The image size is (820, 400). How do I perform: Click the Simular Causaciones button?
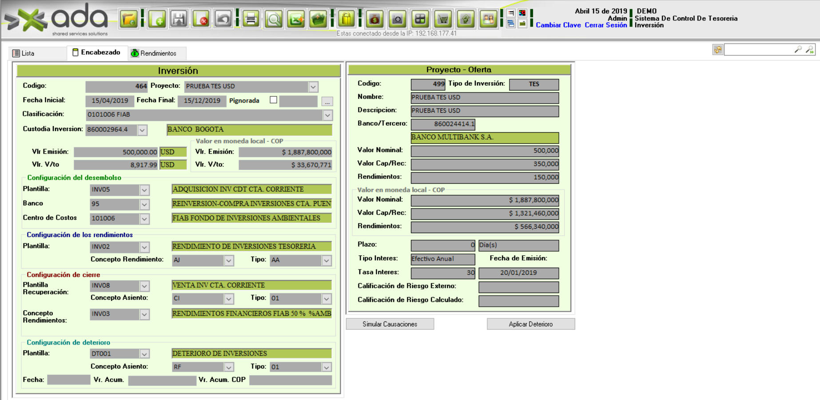click(390, 324)
